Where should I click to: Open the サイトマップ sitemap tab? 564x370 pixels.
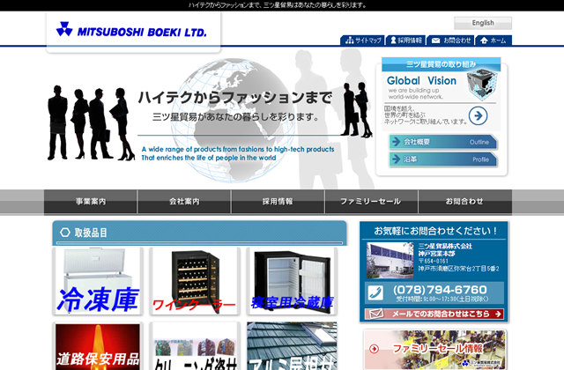coord(362,41)
